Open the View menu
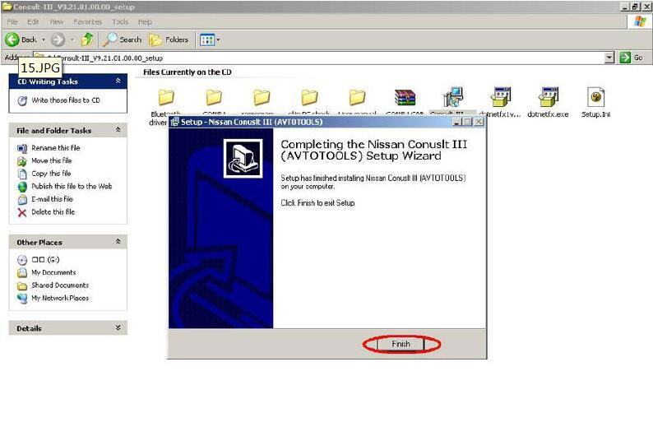The height and width of the screenshot is (436, 653). tap(56, 21)
